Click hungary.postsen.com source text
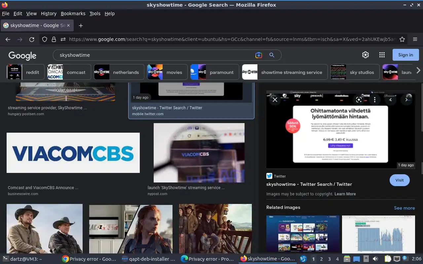This screenshot has width=423, height=264. 26,114
